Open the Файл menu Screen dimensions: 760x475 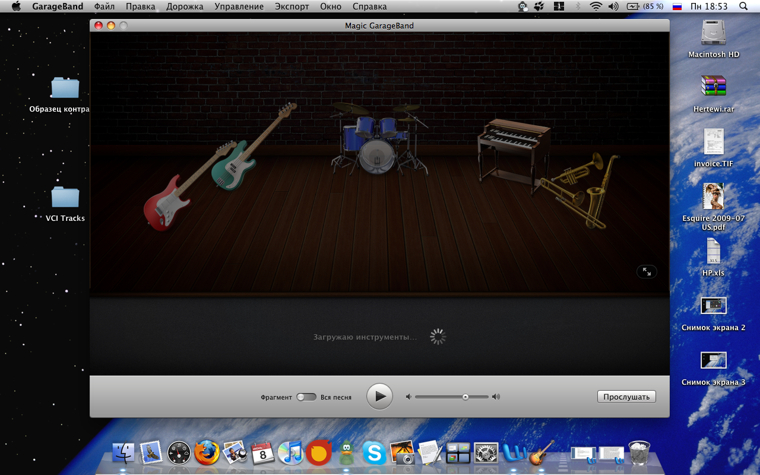(x=104, y=7)
